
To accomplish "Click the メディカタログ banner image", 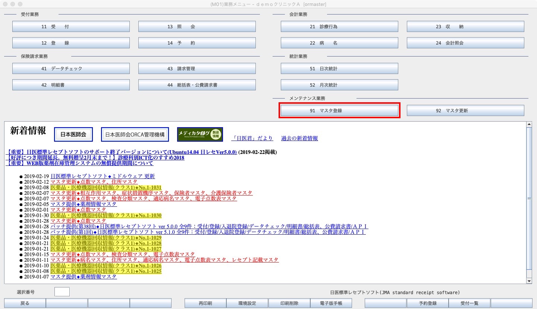I will (x=200, y=135).
